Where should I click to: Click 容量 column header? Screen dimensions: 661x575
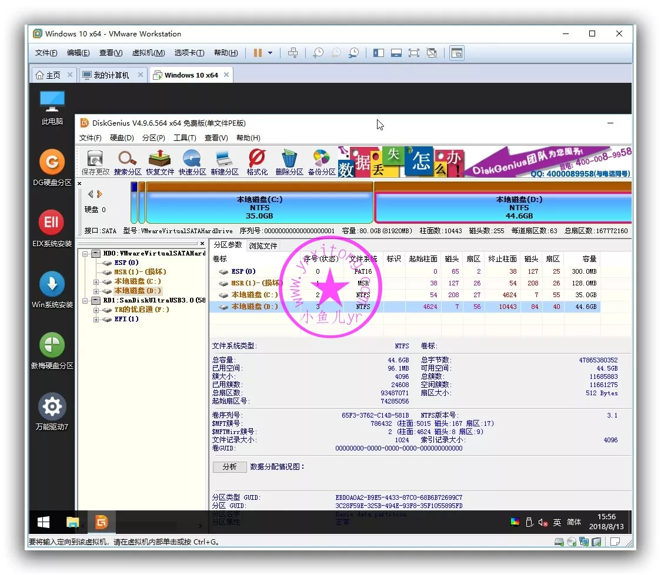pos(589,259)
